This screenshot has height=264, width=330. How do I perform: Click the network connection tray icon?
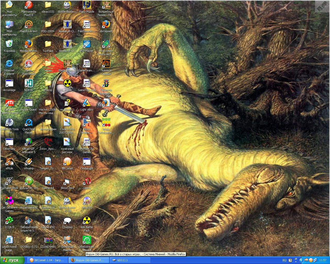(315, 260)
